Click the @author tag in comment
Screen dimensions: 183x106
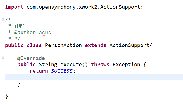(x=25, y=33)
